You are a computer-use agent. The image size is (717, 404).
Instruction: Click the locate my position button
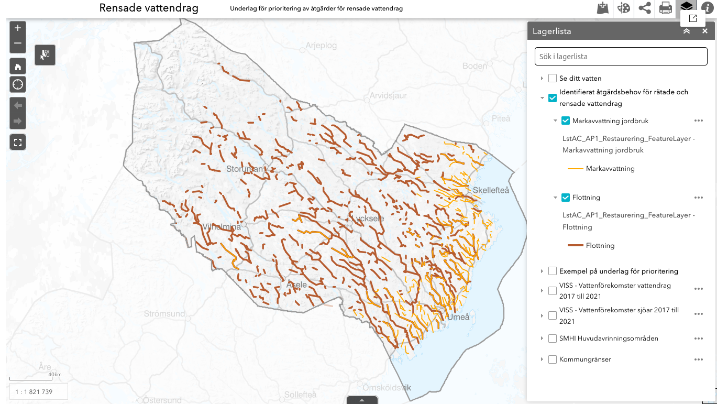18,84
